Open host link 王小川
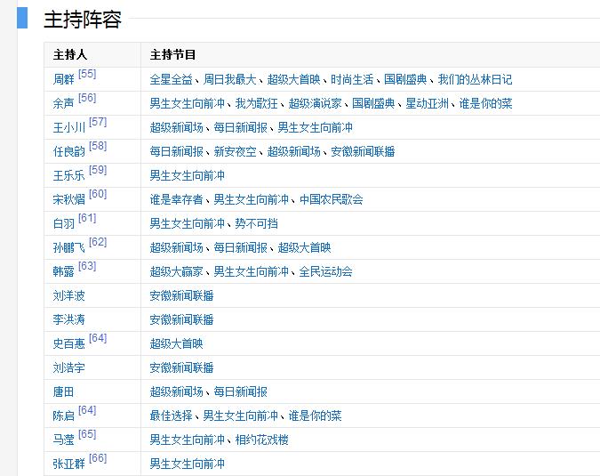Image resolution: width=600 pixels, height=476 pixels. click(68, 127)
